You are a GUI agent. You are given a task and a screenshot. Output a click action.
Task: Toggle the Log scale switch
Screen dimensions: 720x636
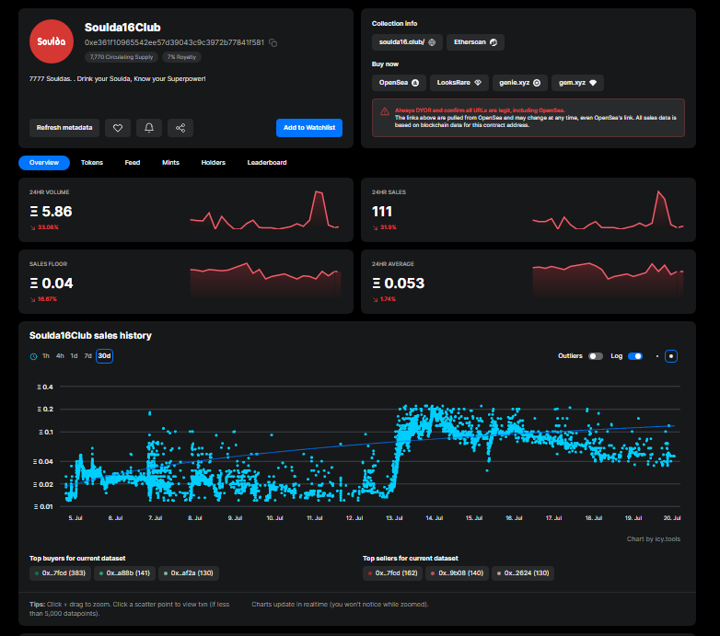[x=635, y=356]
